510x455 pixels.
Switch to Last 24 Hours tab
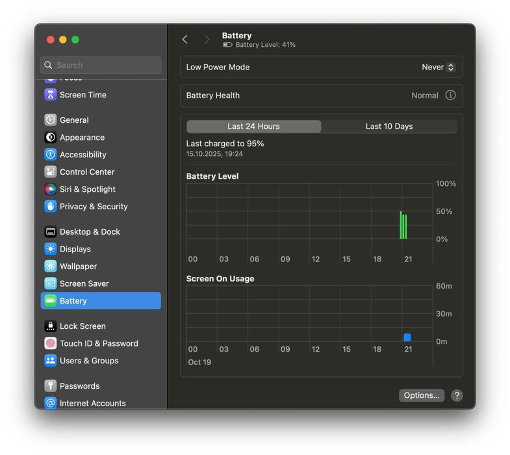coord(253,126)
